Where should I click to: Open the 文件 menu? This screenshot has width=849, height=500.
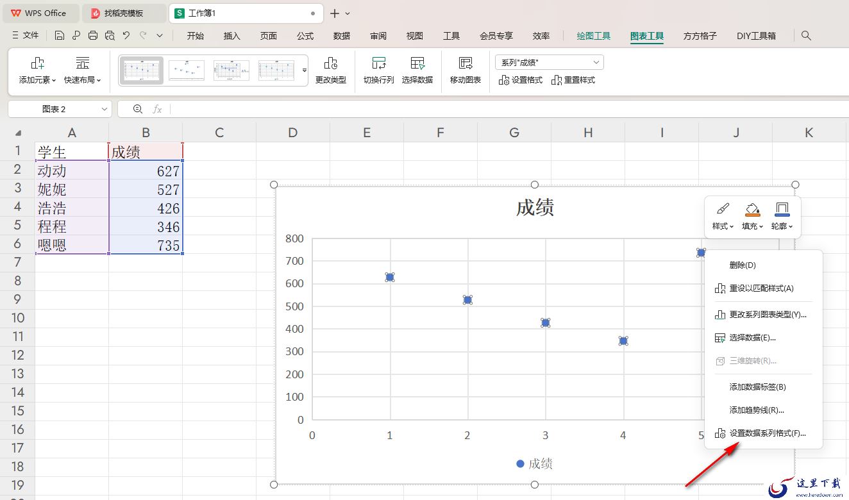(26, 36)
